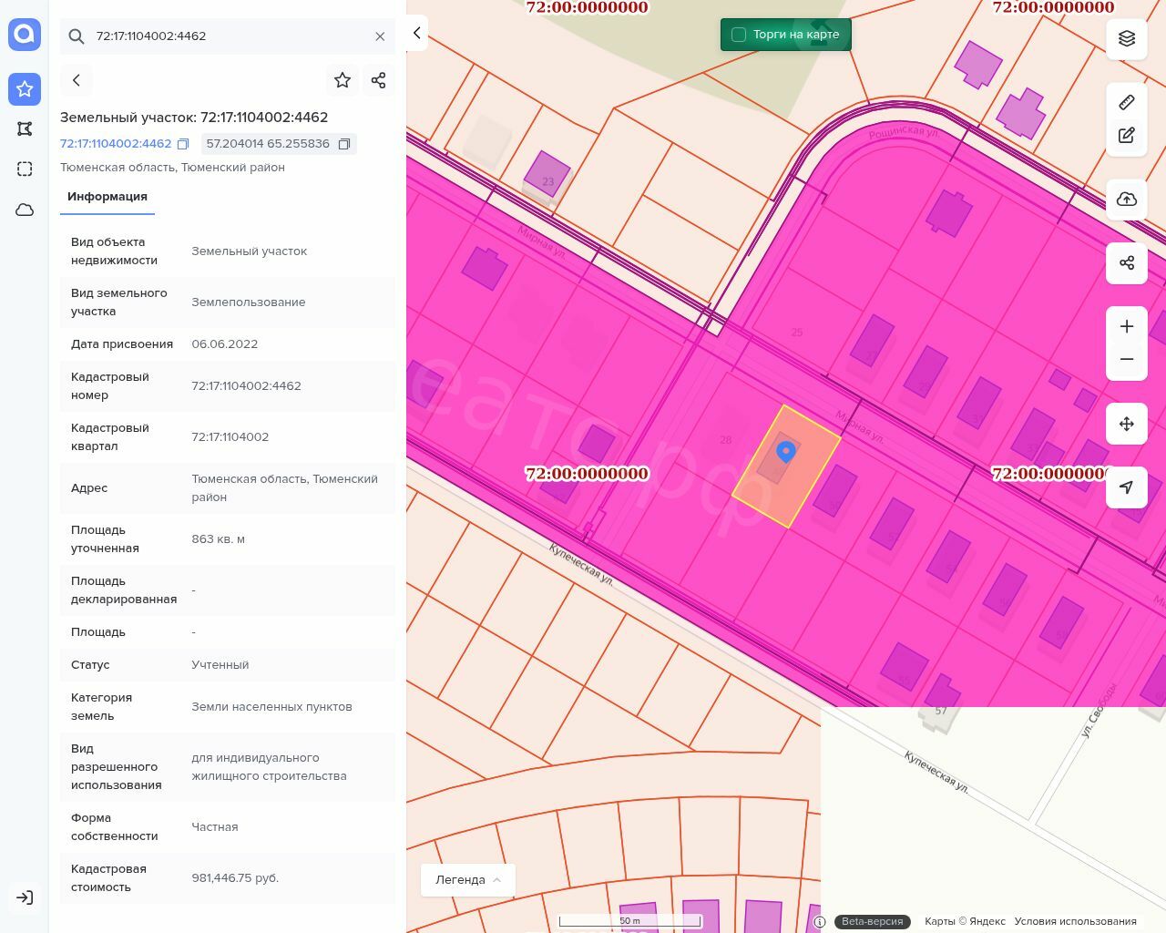
Task: Collapse the left information panel
Action: (416, 33)
